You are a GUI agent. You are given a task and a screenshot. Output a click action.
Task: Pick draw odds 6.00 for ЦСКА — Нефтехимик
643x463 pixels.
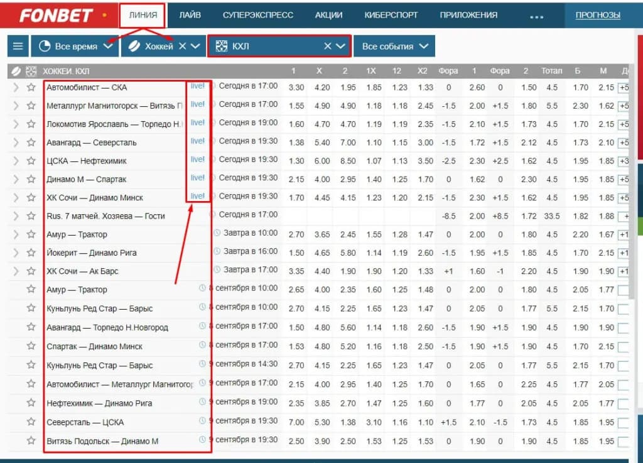[322, 161]
